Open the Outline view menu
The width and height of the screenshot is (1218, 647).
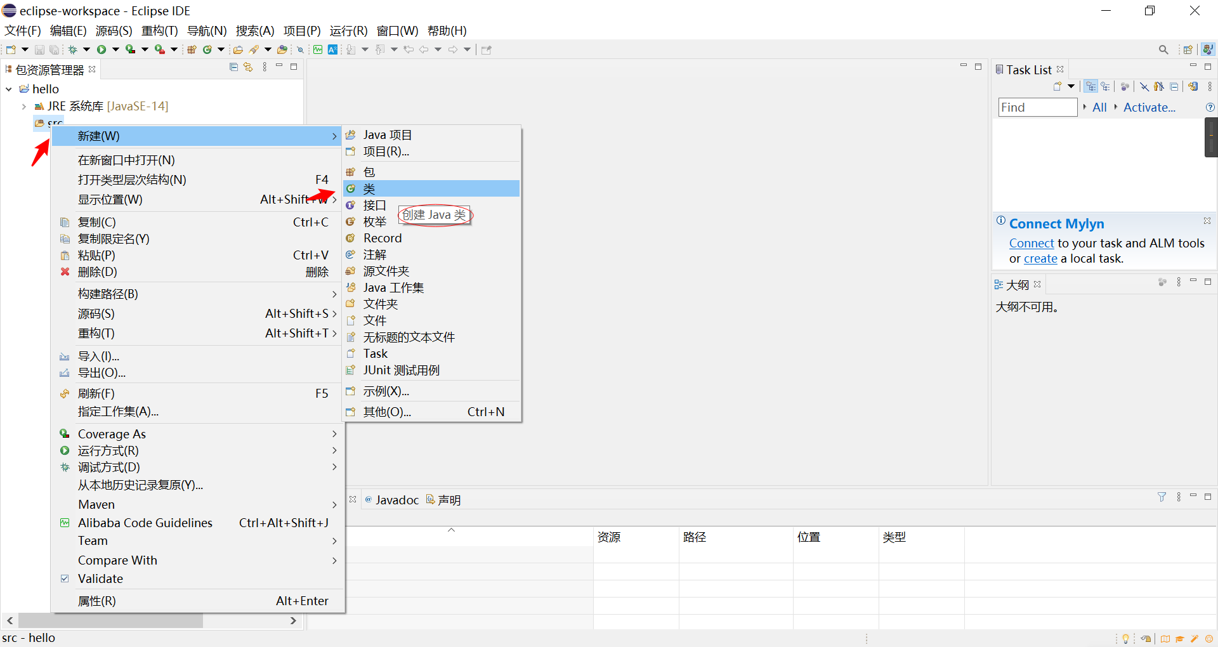pyautogui.click(x=1179, y=282)
